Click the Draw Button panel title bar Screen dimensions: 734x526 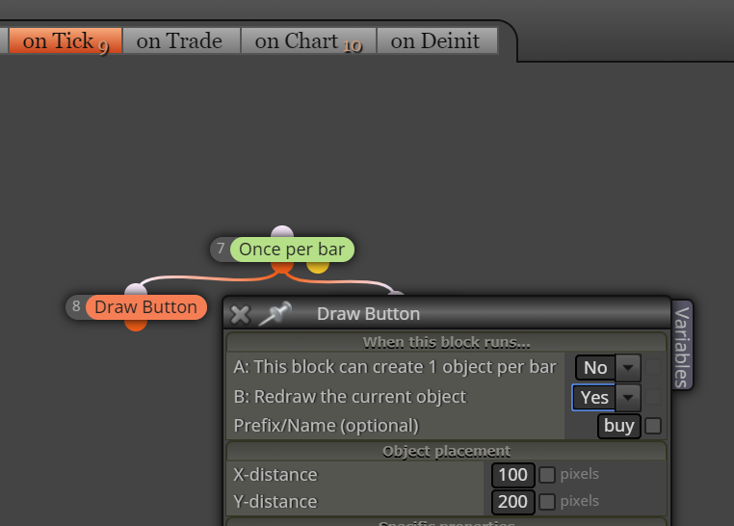[x=447, y=313]
